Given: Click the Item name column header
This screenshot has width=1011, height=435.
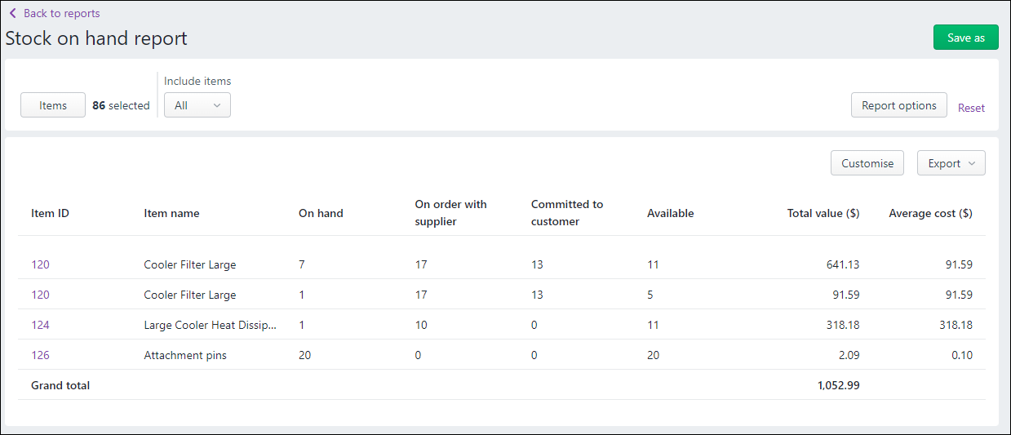Looking at the screenshot, I should click(171, 213).
